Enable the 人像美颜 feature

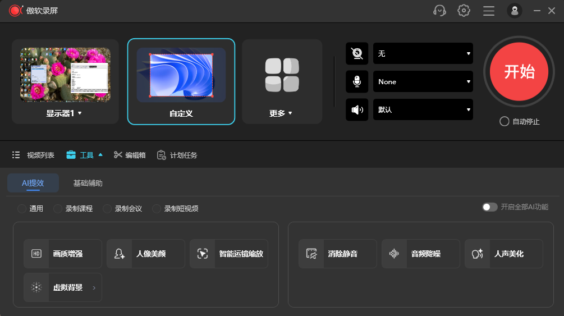[x=146, y=254]
